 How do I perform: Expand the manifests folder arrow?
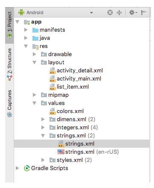coord(26,30)
